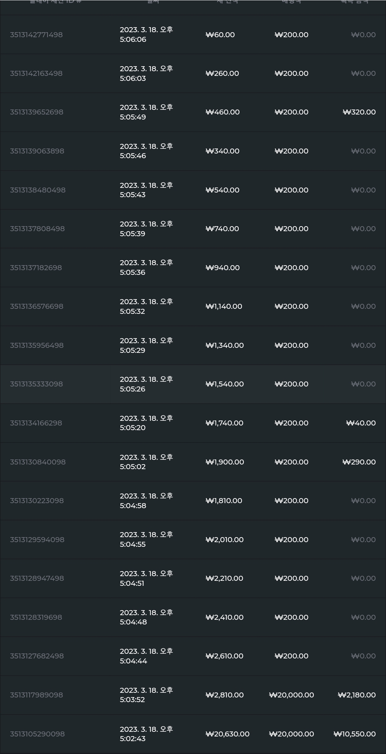Select session ID 3513135956498

pyautogui.click(x=36, y=345)
